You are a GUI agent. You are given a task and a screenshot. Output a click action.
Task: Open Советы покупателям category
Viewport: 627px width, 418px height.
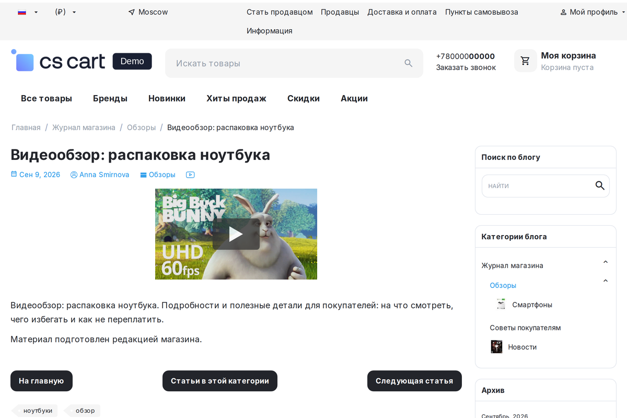(525, 328)
